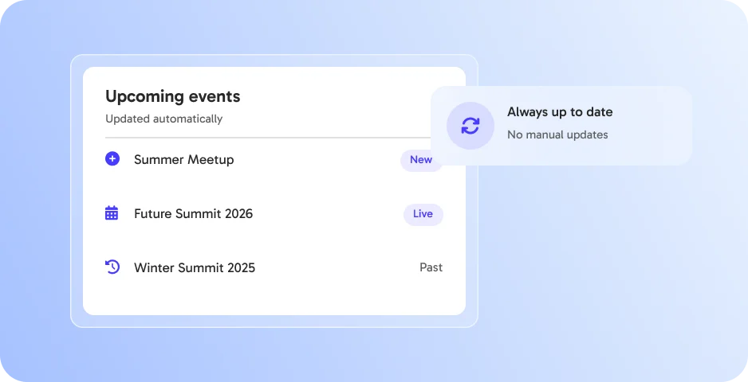Click the Live badge on Future Summit 2026

(x=423, y=214)
